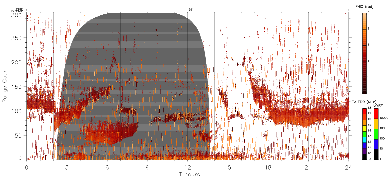Screen dimensions: 392x181
Task: Select the 'Range Gate' axis title
Action: click(5, 87)
